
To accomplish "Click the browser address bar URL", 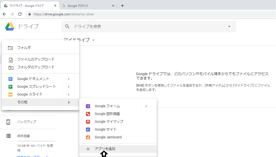I will click(63, 14).
